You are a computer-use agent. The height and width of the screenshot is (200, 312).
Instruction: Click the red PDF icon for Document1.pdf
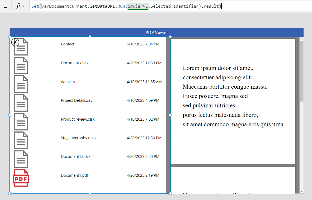click(21, 178)
